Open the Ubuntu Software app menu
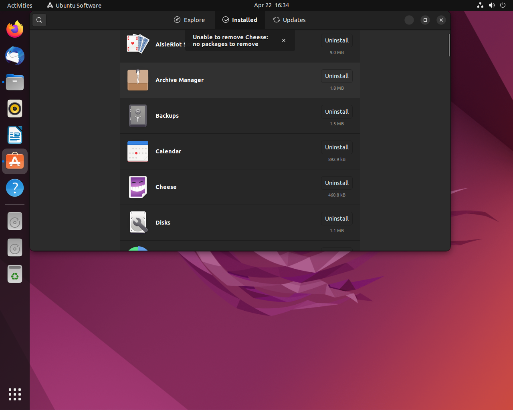The image size is (513, 410). [74, 5]
